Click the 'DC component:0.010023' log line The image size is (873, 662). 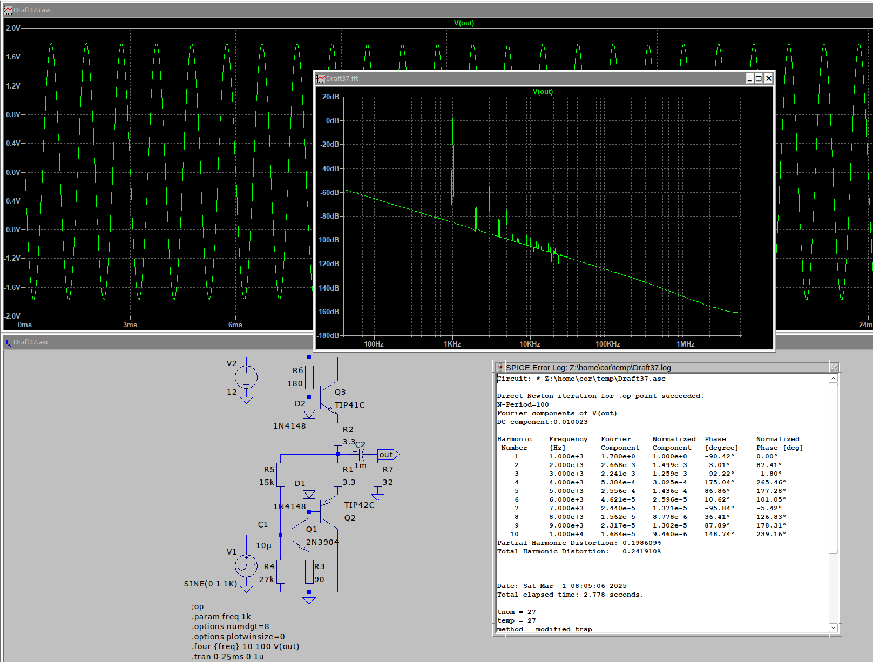click(x=542, y=422)
